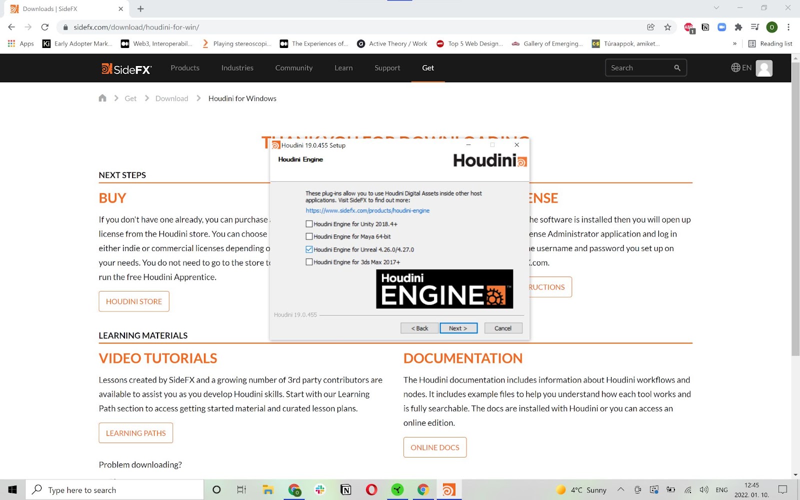Open the taskbar clock showing 12:45

751,490
